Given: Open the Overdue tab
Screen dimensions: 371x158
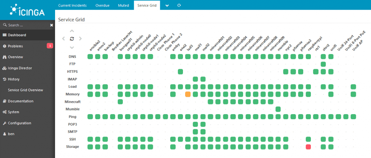Looking at the screenshot, I should (103, 5).
